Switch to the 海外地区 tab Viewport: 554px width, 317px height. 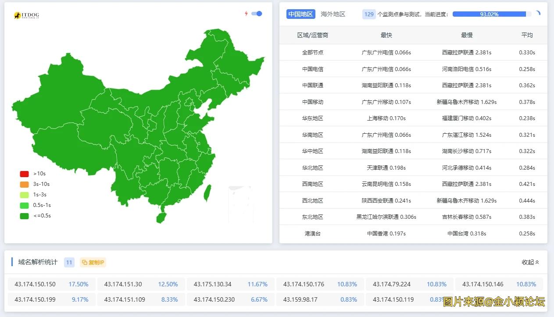point(333,14)
